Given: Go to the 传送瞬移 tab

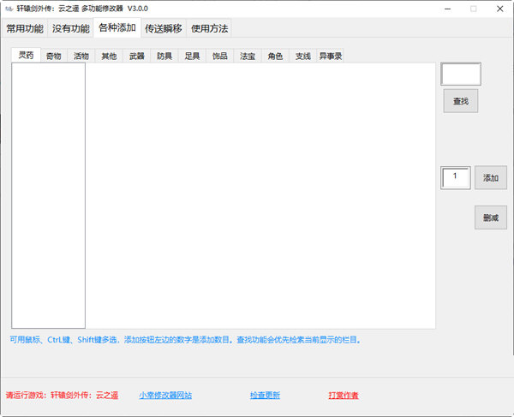Looking at the screenshot, I should (x=164, y=28).
